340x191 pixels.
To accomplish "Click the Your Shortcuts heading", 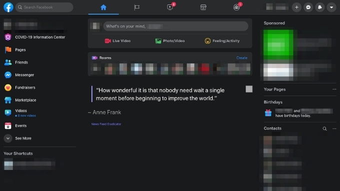I will pos(18,153).
